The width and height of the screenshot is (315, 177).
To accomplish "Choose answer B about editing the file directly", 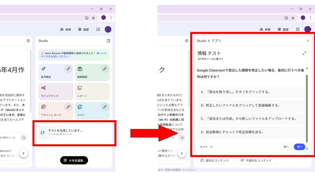I will (x=251, y=105).
